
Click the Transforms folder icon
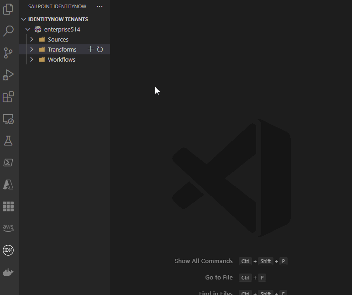(42, 49)
